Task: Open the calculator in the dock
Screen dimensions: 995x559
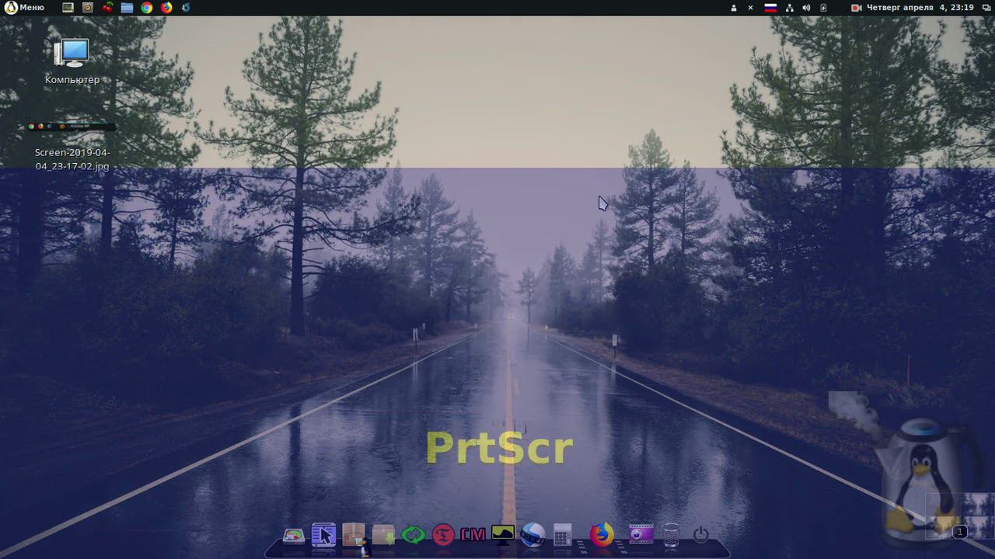Action: [562, 535]
